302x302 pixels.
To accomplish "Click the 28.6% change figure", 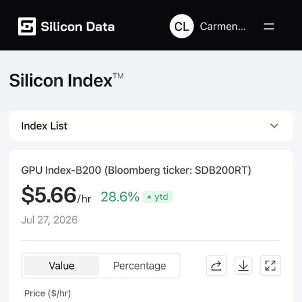I will click(x=120, y=197).
